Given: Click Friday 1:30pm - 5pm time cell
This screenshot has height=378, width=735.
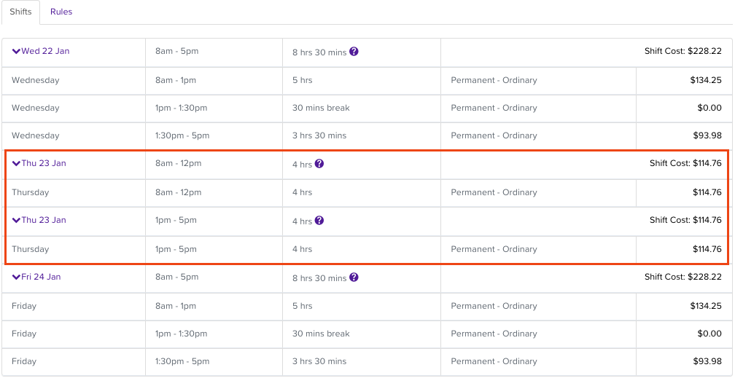Looking at the screenshot, I should click(182, 361).
